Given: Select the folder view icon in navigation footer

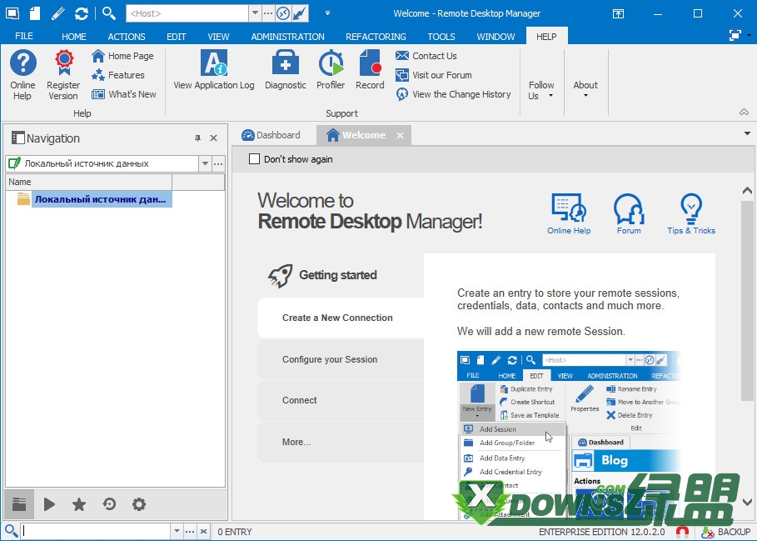Looking at the screenshot, I should 19,504.
